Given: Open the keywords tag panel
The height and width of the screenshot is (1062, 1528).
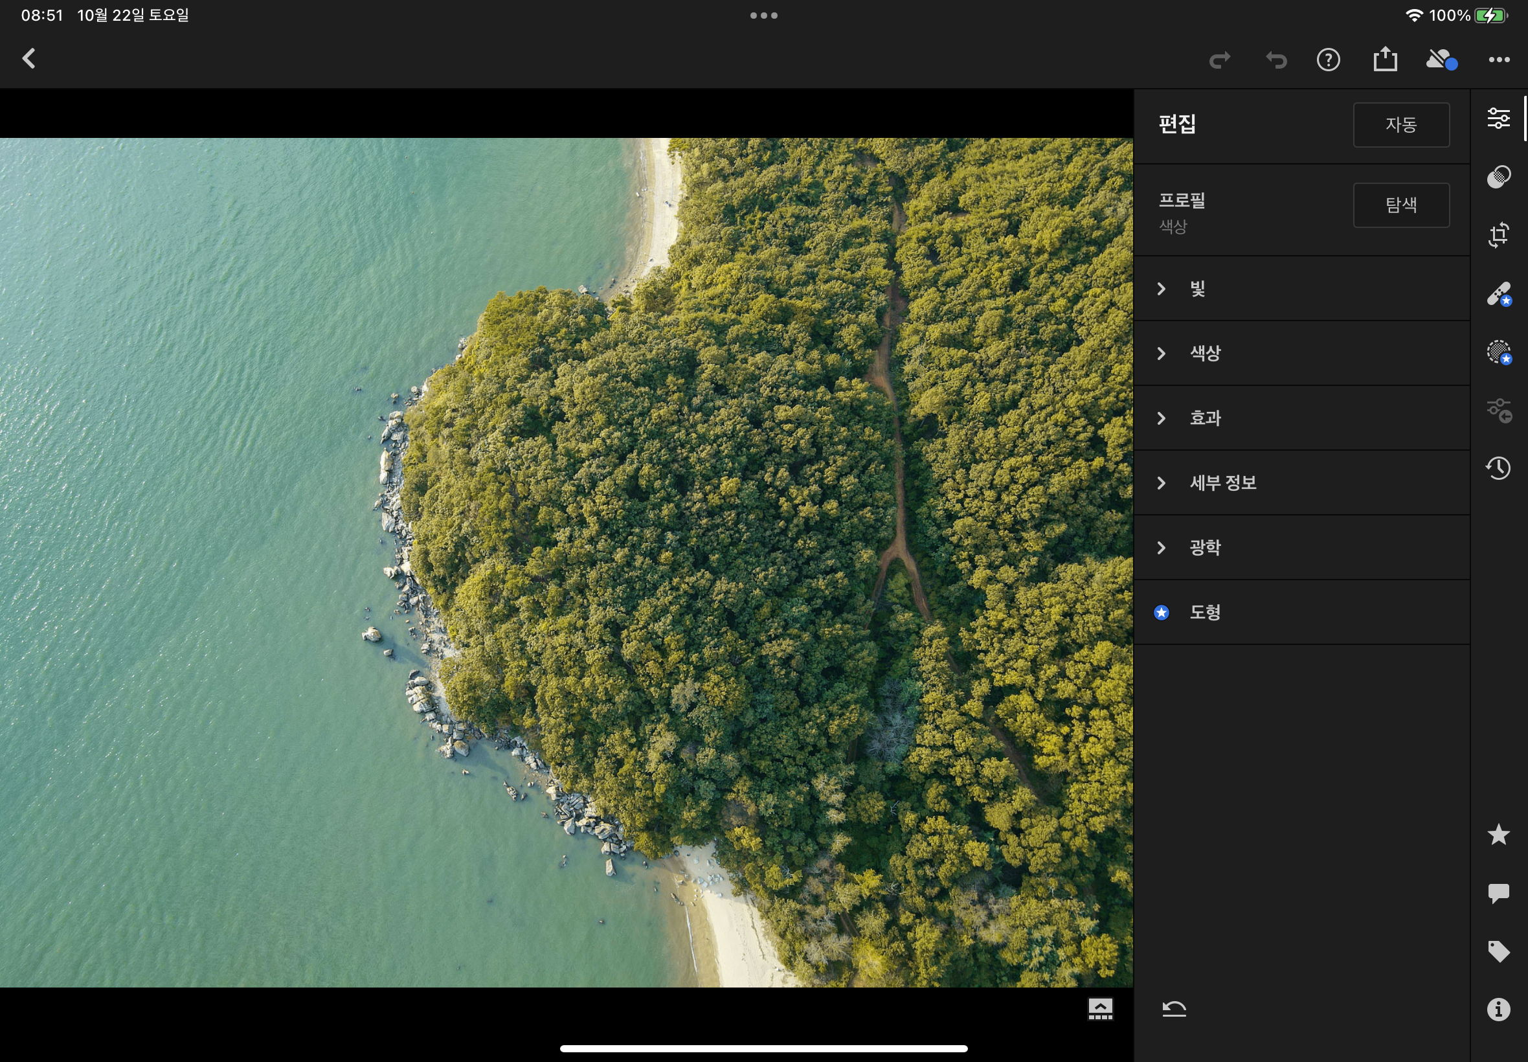Looking at the screenshot, I should click(1498, 951).
